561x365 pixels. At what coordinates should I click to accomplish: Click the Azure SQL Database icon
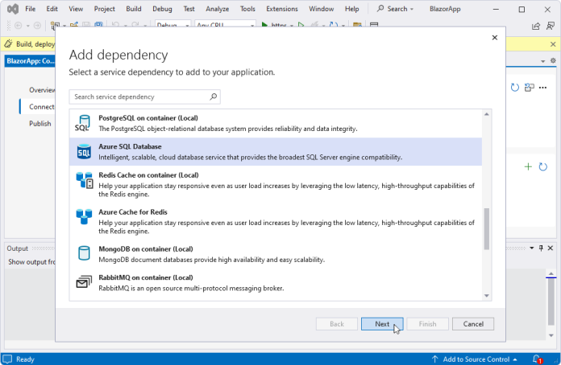click(84, 152)
